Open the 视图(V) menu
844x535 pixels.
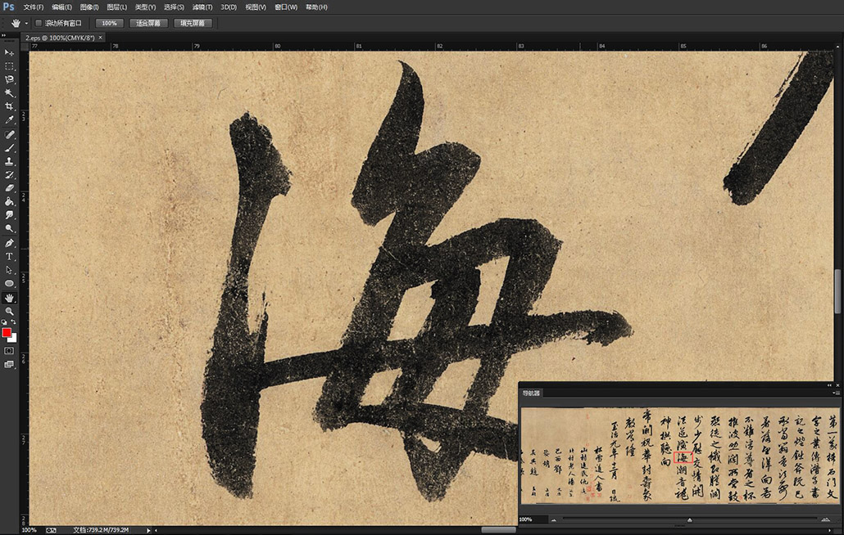(x=256, y=7)
